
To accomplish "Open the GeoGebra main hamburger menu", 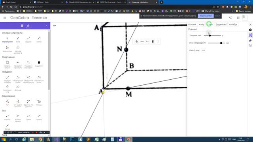I will coord(5,18).
